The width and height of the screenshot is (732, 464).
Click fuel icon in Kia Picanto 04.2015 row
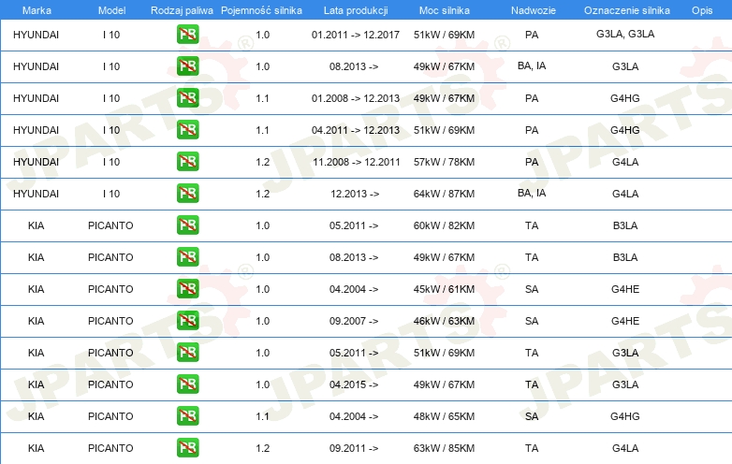click(x=187, y=384)
